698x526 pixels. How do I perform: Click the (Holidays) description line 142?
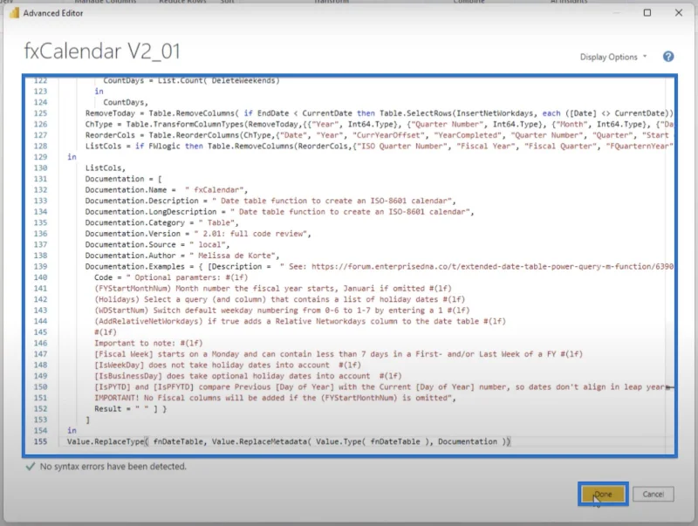pyautogui.click(x=279, y=299)
